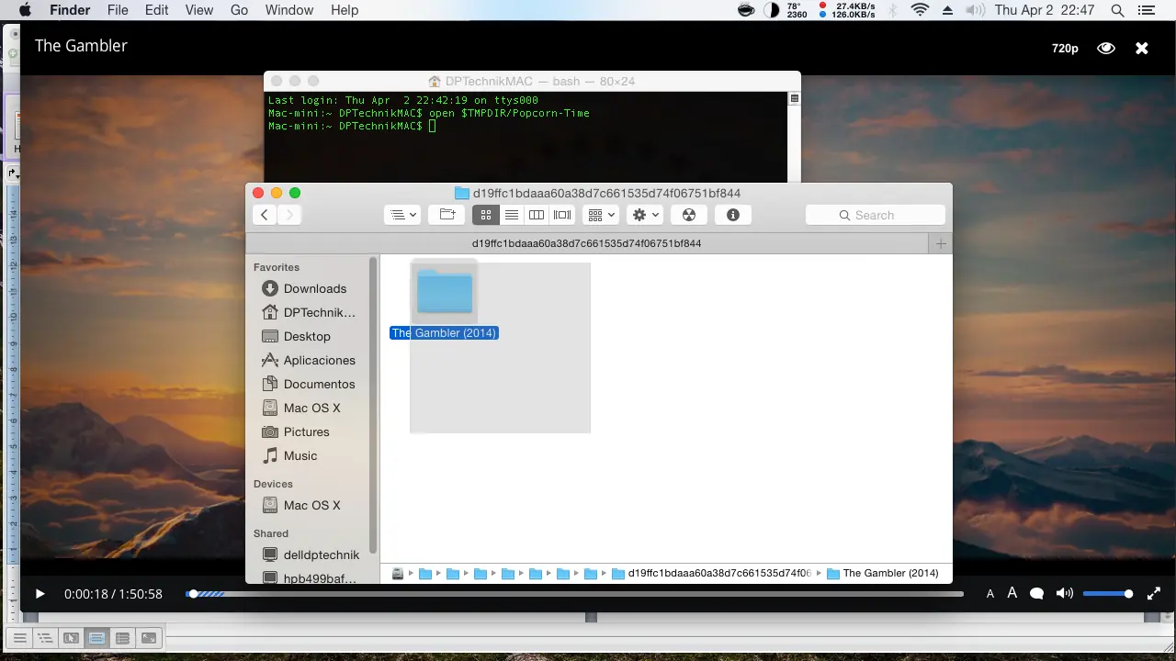Viewport: 1176px width, 661px height.
Task: Decrease subtitle size with small A
Action: coord(990,594)
